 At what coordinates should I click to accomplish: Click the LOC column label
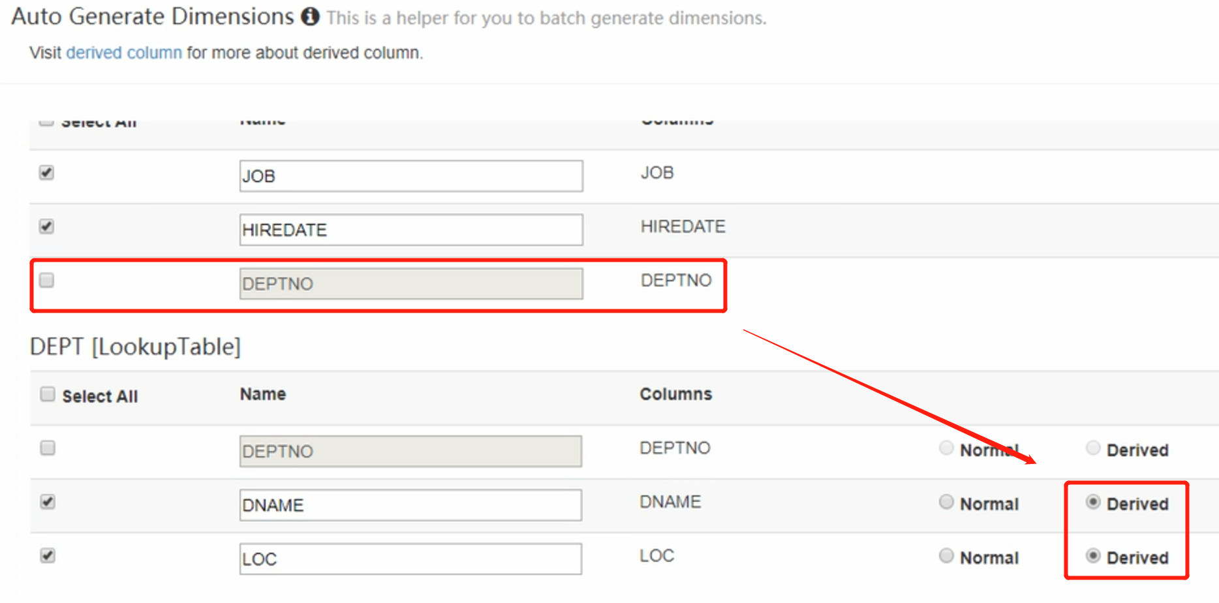coord(657,556)
